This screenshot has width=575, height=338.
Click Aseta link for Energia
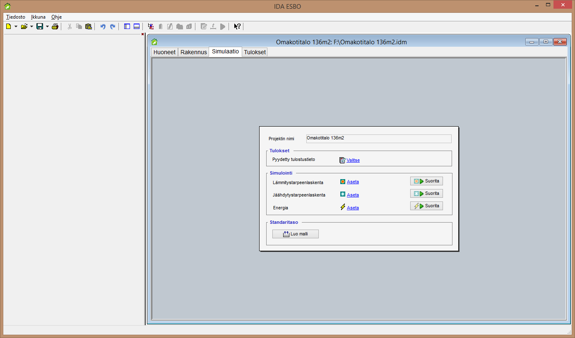(x=353, y=208)
